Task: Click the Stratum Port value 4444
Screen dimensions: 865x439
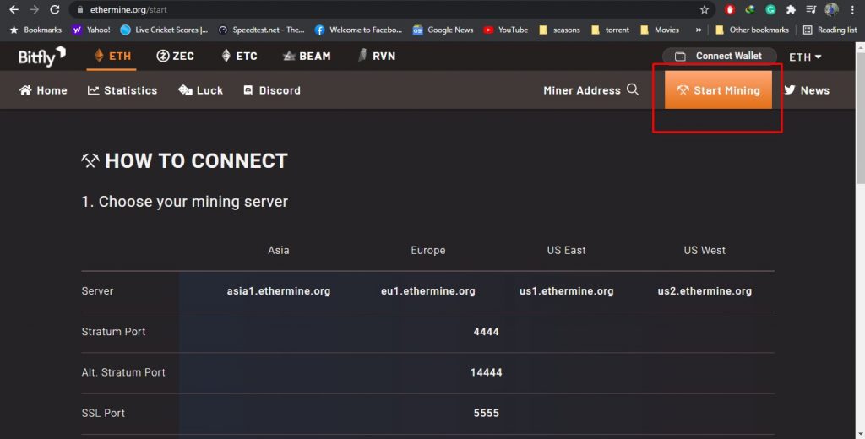Action: (486, 332)
